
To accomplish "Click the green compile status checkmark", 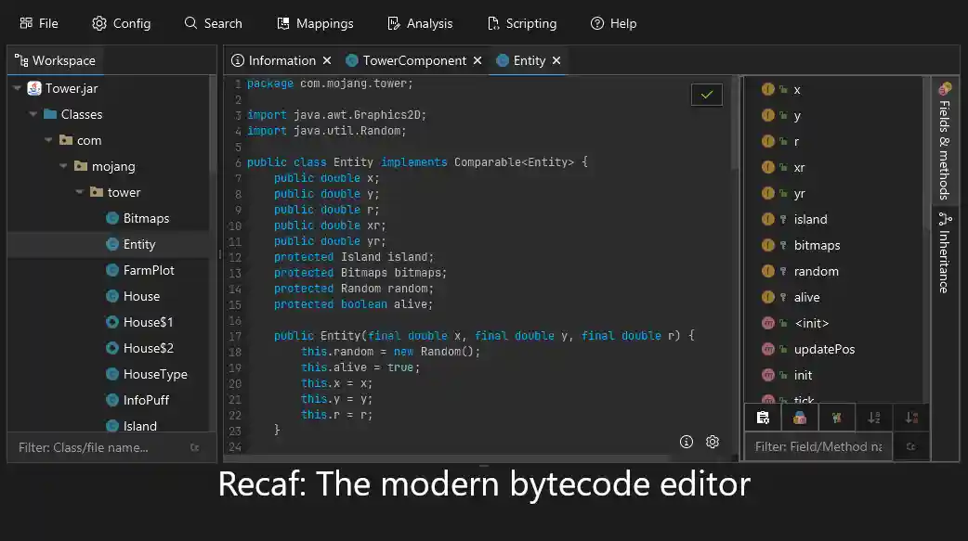I will [x=707, y=95].
